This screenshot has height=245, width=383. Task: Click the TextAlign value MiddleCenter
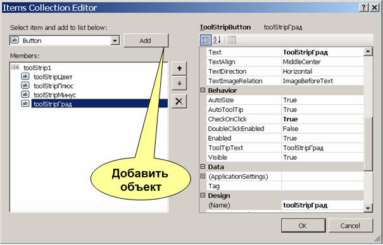pos(322,62)
